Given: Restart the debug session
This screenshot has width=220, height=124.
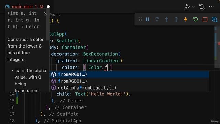Looking at the screenshot, I should pos(195,19).
